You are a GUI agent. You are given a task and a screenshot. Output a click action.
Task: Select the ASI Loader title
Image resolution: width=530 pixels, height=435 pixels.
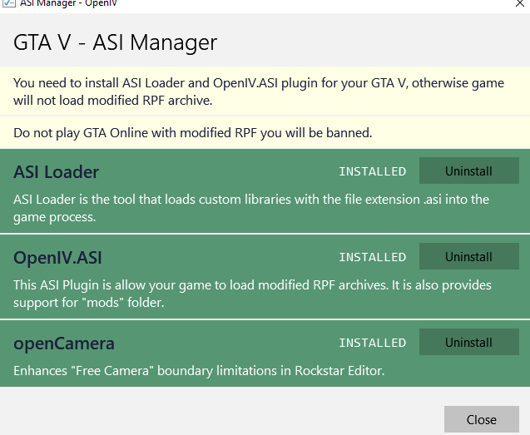pos(57,172)
